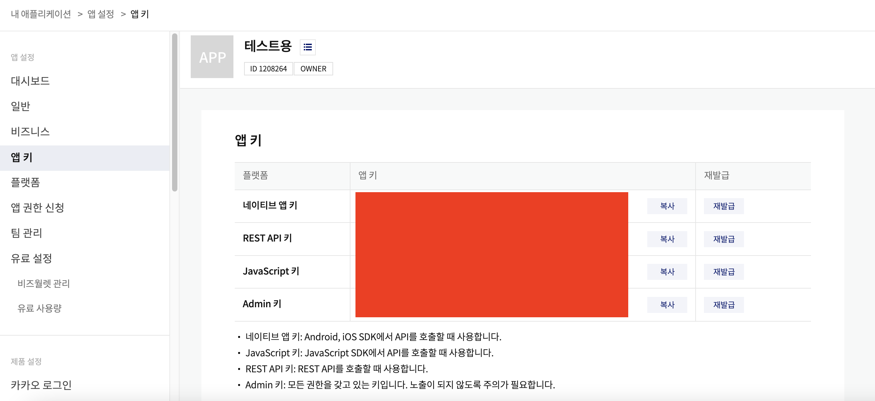
Task: Copy the 네이티브 앱 키 with 복사 button
Action: [667, 206]
